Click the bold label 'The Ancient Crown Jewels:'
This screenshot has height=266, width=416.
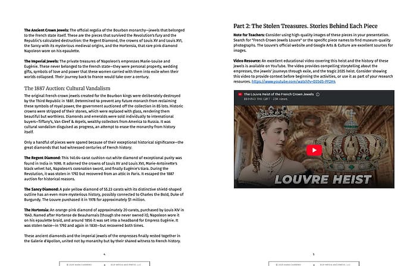point(46,30)
